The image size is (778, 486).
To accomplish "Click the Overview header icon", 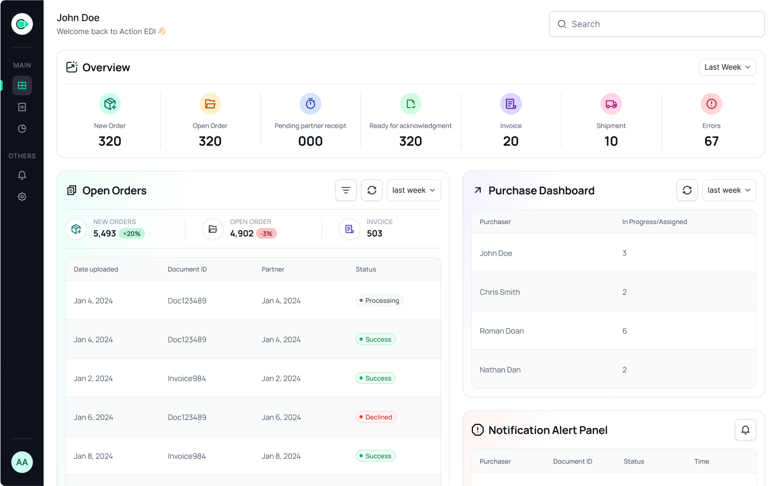I will (72, 67).
